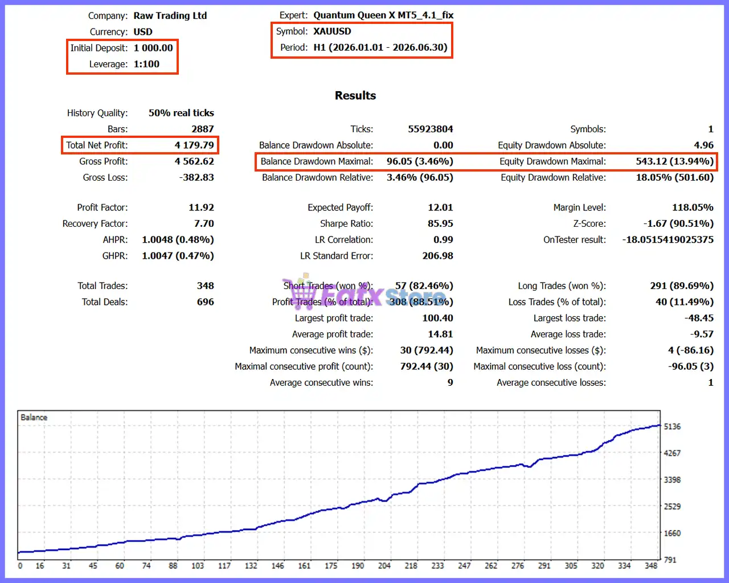This screenshot has width=729, height=583.
Task: Click the leverage value '1:100'
Action: coord(146,64)
